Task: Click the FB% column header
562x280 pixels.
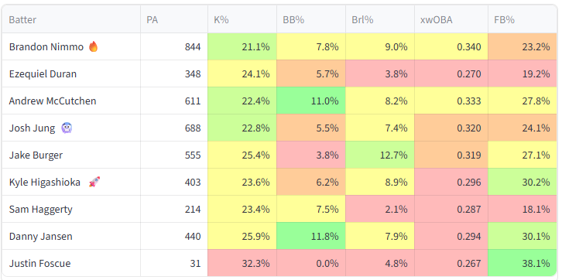Action: 523,19
